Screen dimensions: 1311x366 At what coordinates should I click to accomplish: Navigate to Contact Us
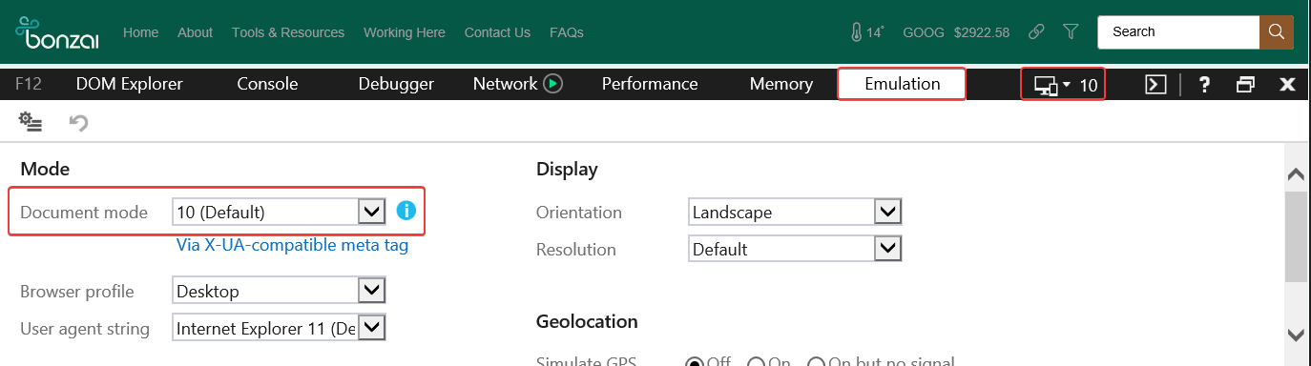(x=497, y=32)
